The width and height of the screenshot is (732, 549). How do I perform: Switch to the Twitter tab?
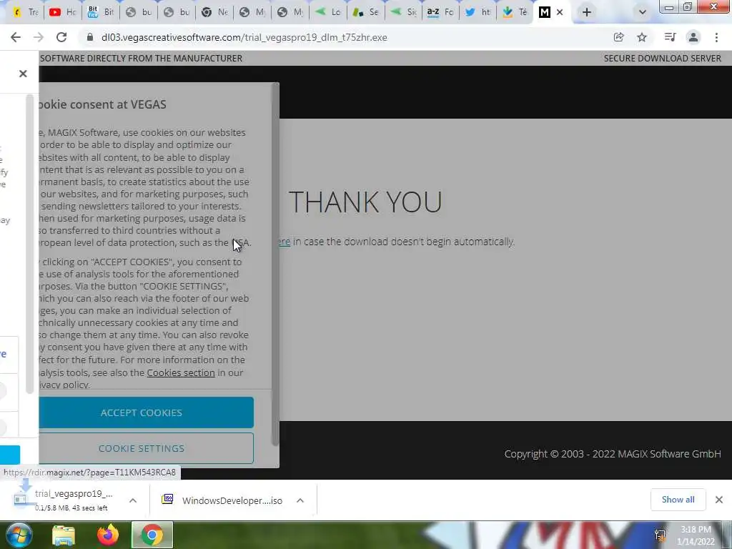click(478, 13)
